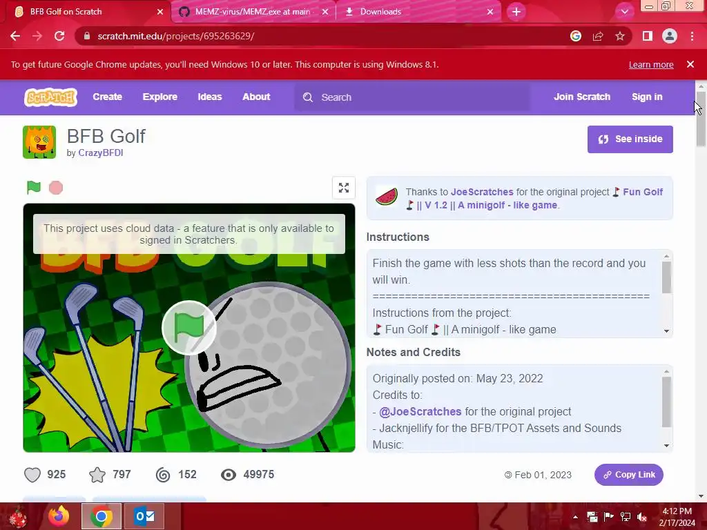Close the BFB Golf on Scratch tab
The image size is (707, 530).
(160, 12)
